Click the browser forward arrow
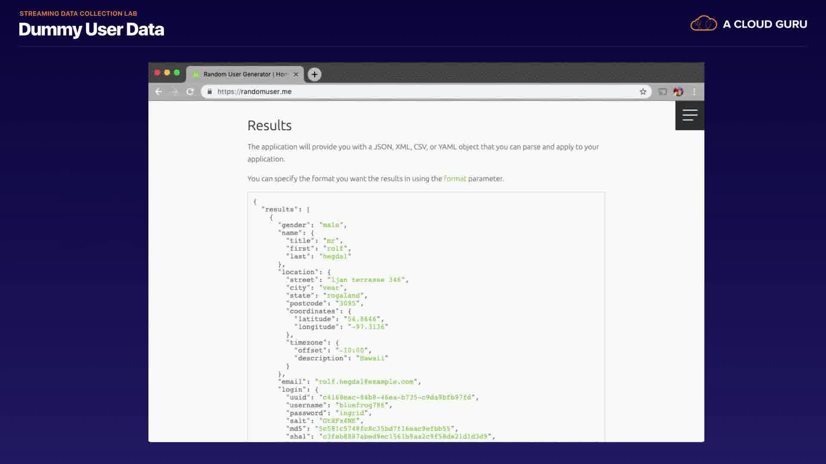Image resolution: width=826 pixels, height=464 pixels. [174, 92]
